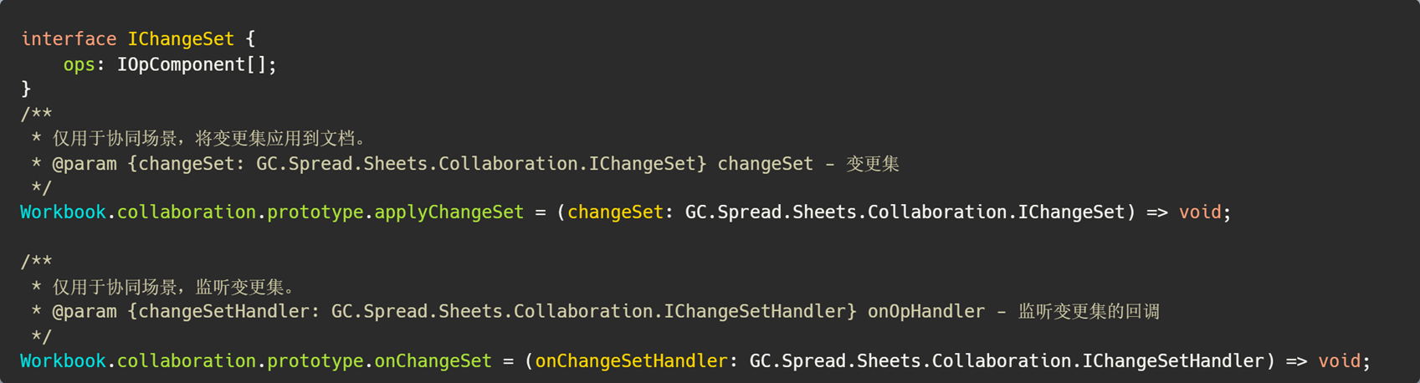Click the yellow changeSet parameter name

coord(616,212)
